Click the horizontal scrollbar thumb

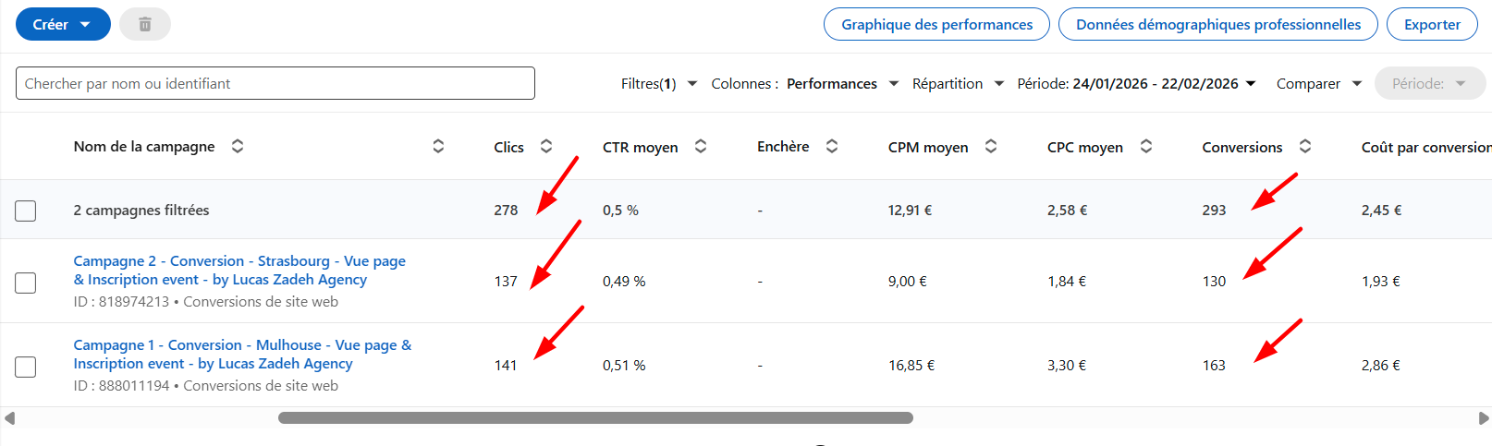(x=595, y=418)
